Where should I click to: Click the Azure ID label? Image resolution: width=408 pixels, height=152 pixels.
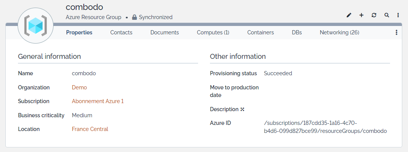(x=220, y=123)
